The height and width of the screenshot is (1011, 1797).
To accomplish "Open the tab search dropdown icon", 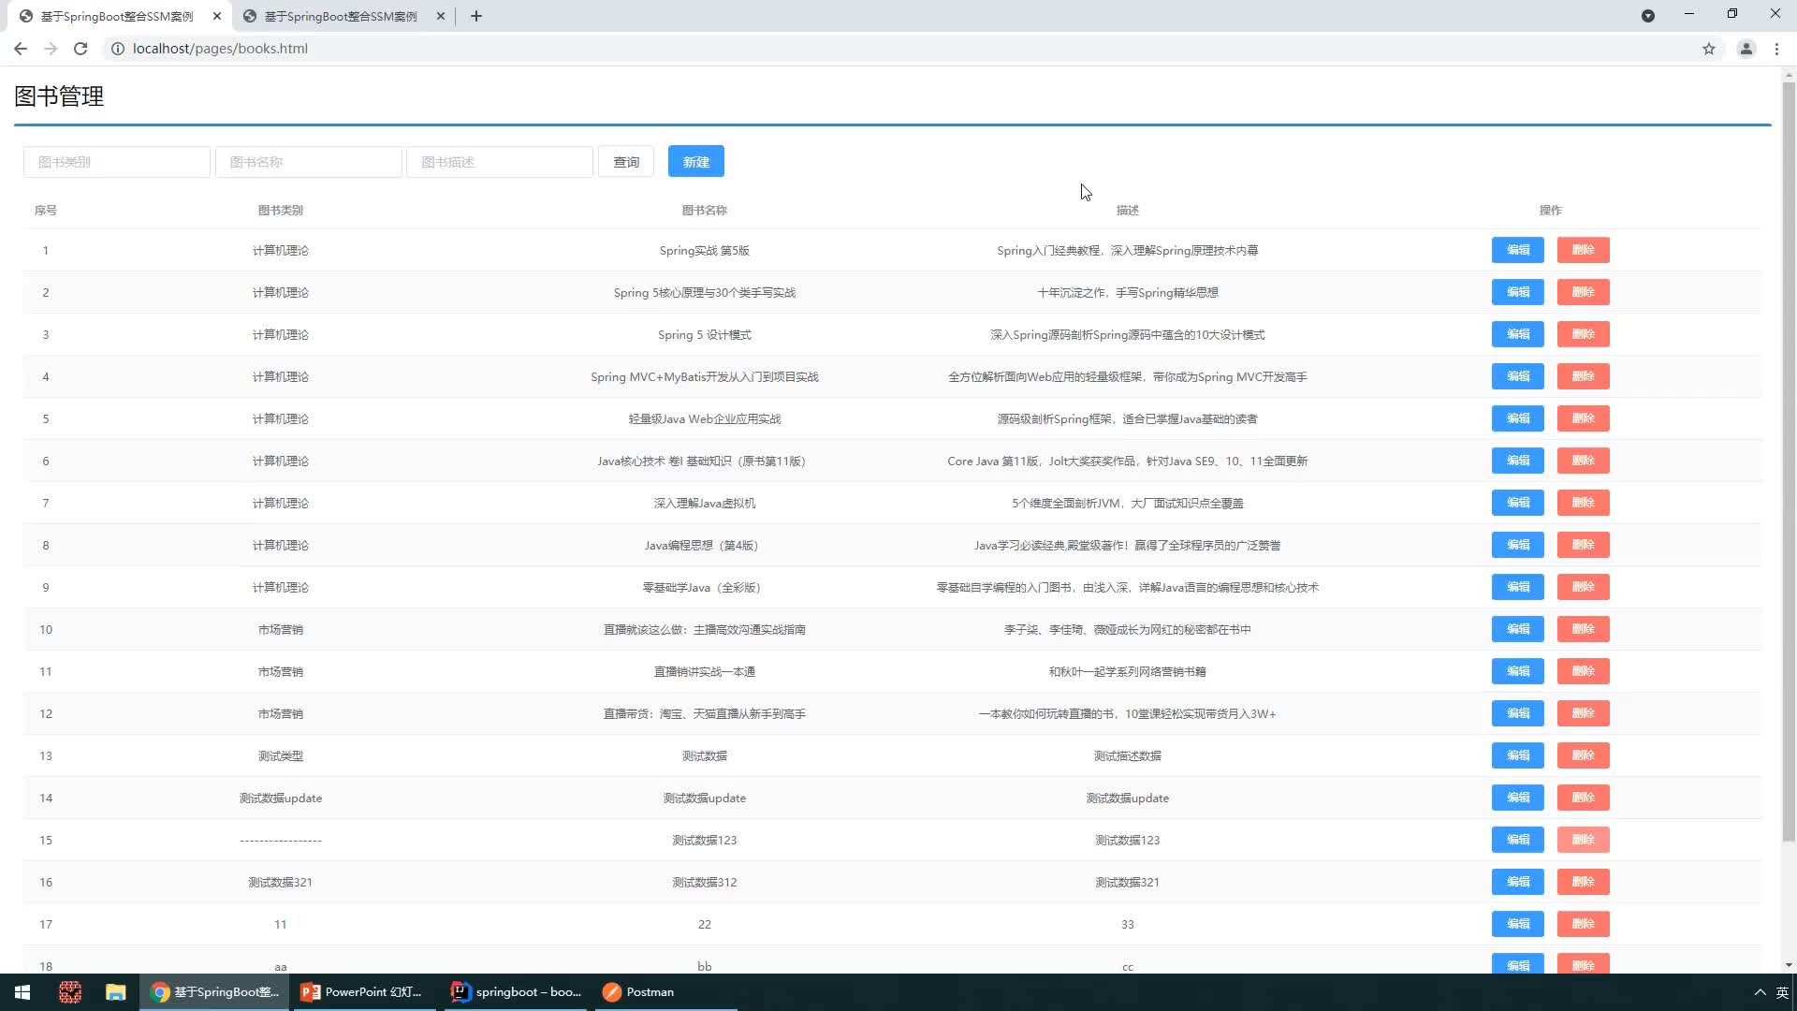I will [x=1648, y=16].
